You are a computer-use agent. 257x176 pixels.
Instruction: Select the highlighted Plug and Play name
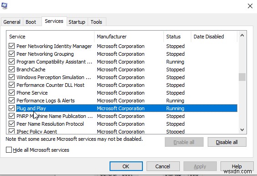pyautogui.click(x=31, y=108)
